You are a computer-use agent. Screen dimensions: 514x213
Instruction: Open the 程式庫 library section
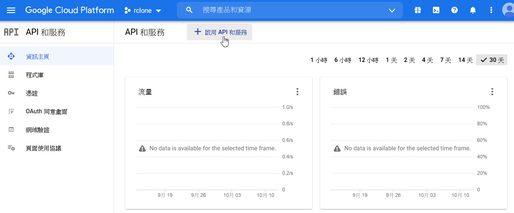(x=35, y=75)
